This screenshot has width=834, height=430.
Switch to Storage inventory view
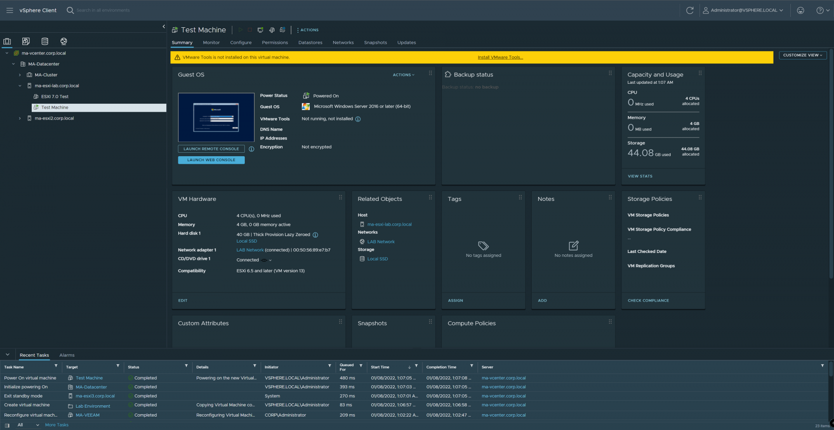[x=45, y=41]
